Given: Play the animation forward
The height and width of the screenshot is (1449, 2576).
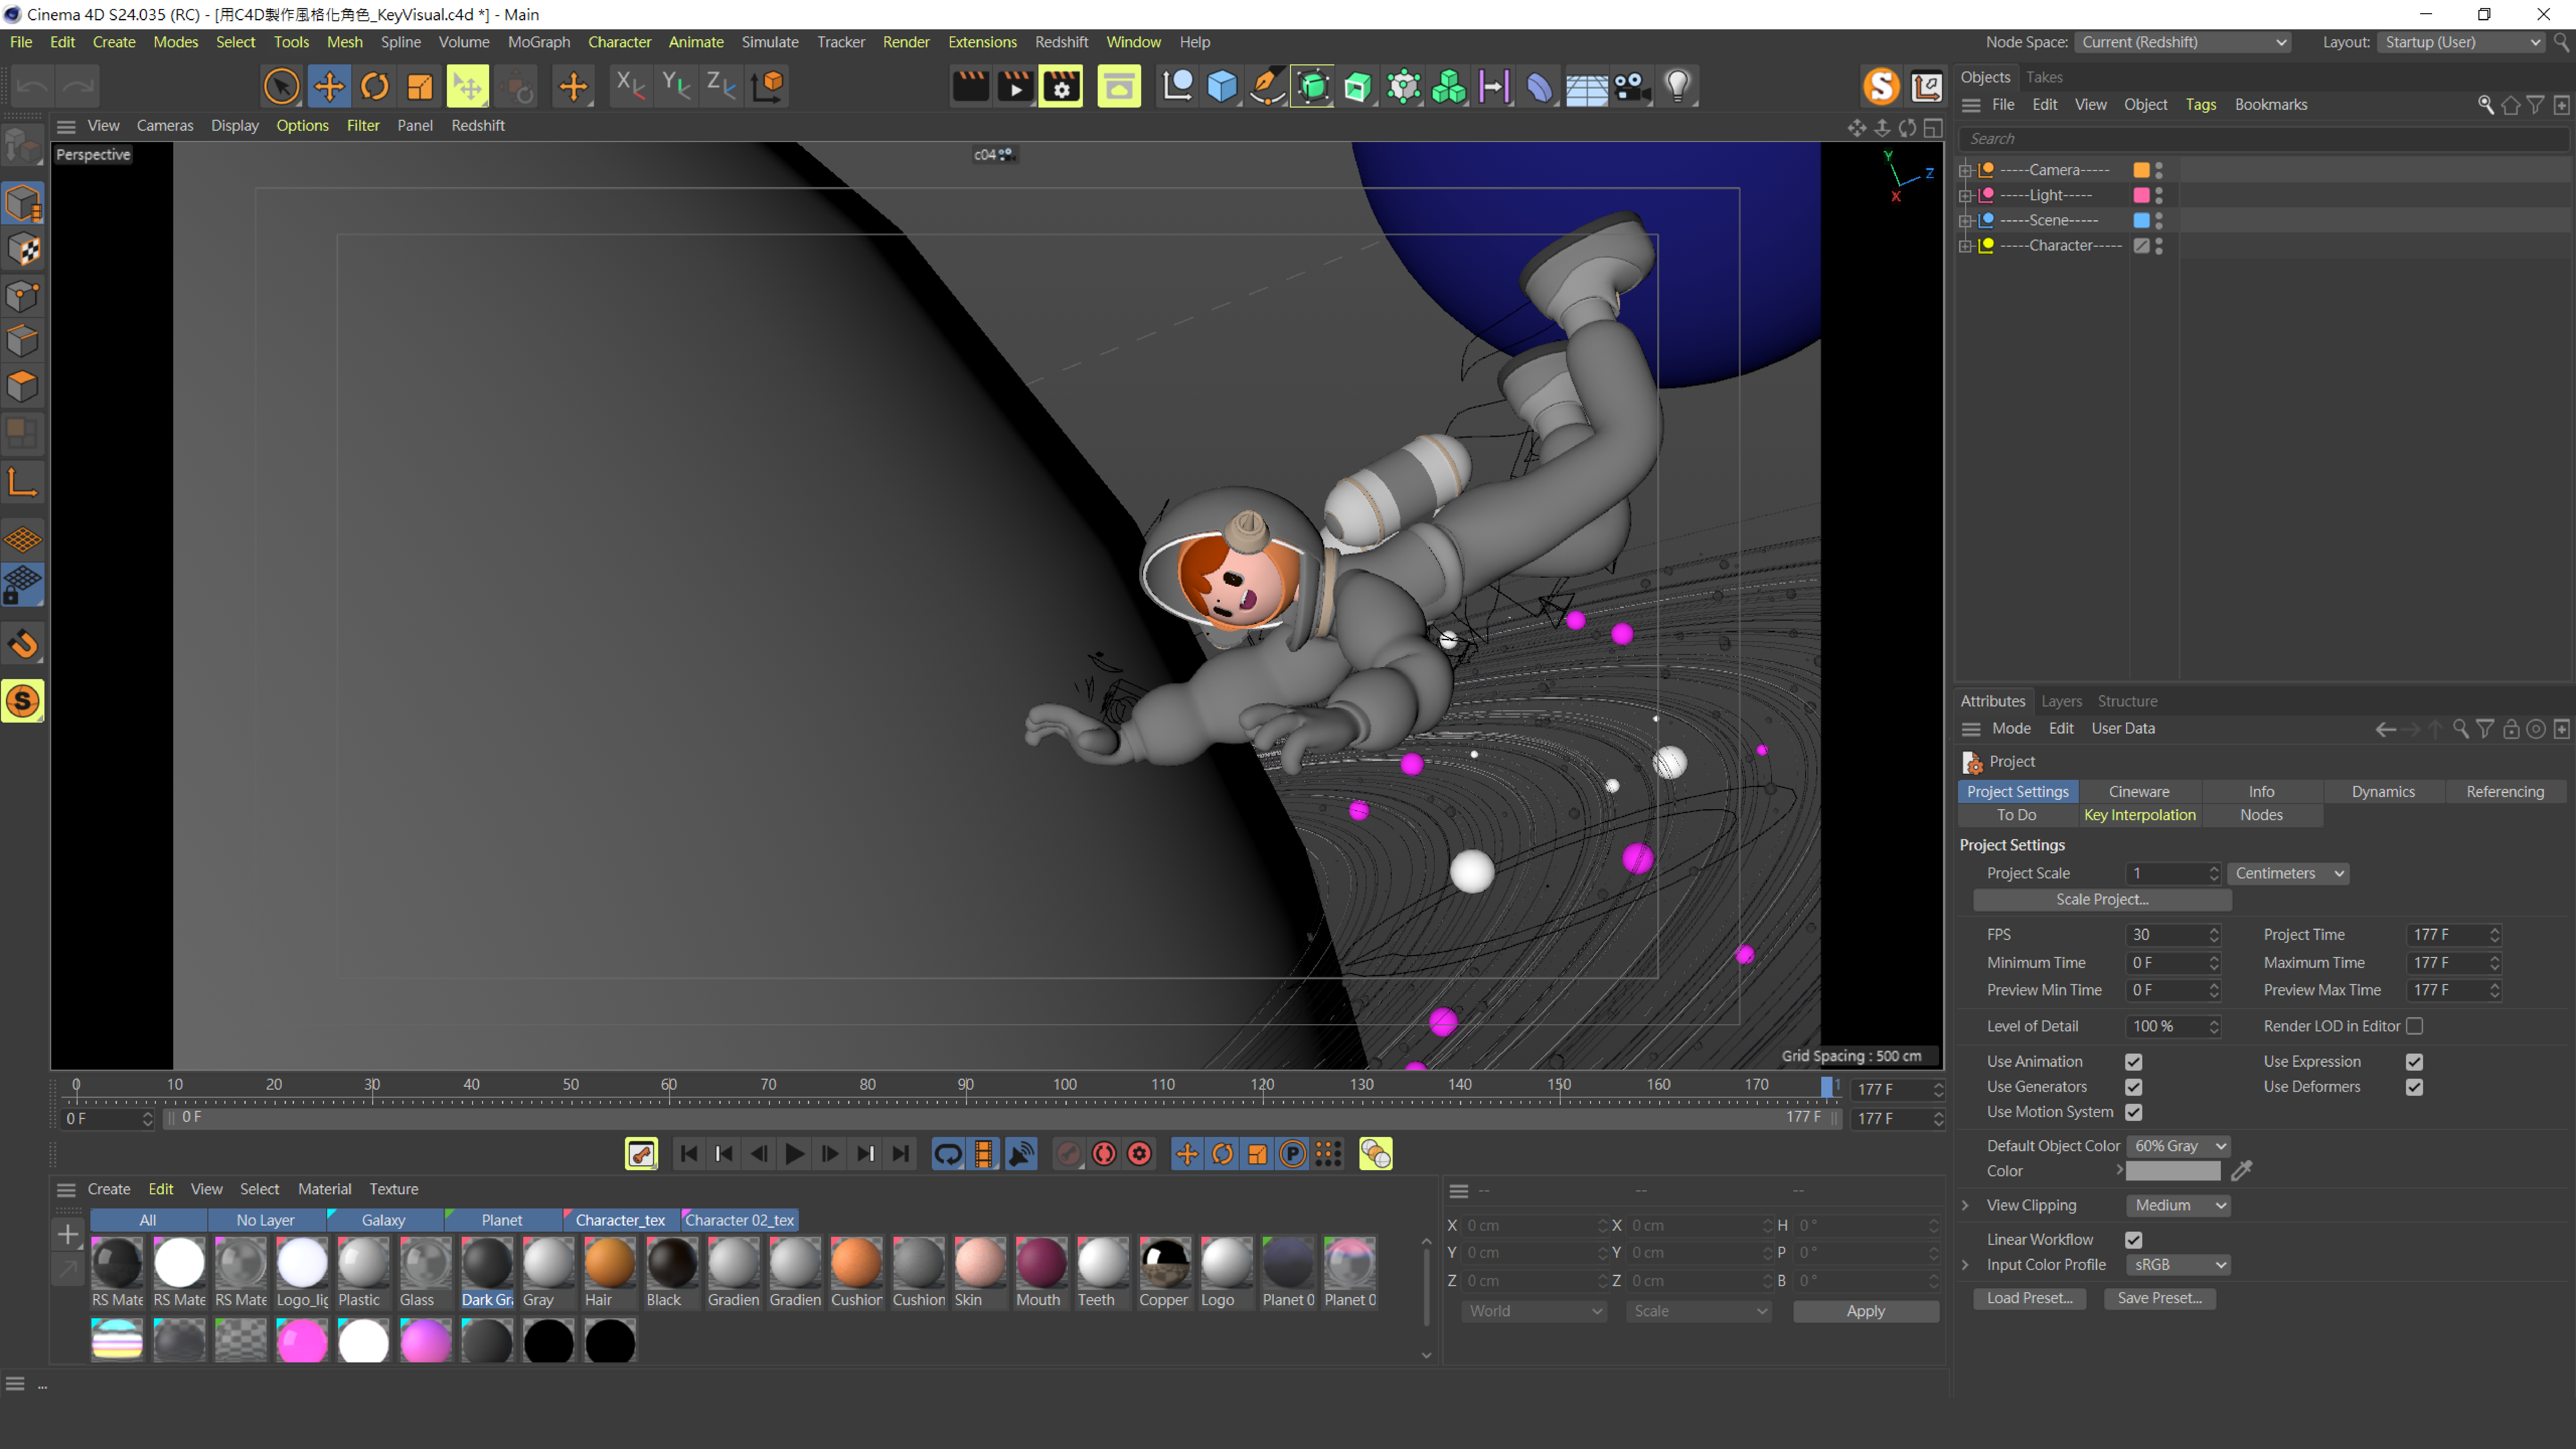Looking at the screenshot, I should (x=794, y=1154).
